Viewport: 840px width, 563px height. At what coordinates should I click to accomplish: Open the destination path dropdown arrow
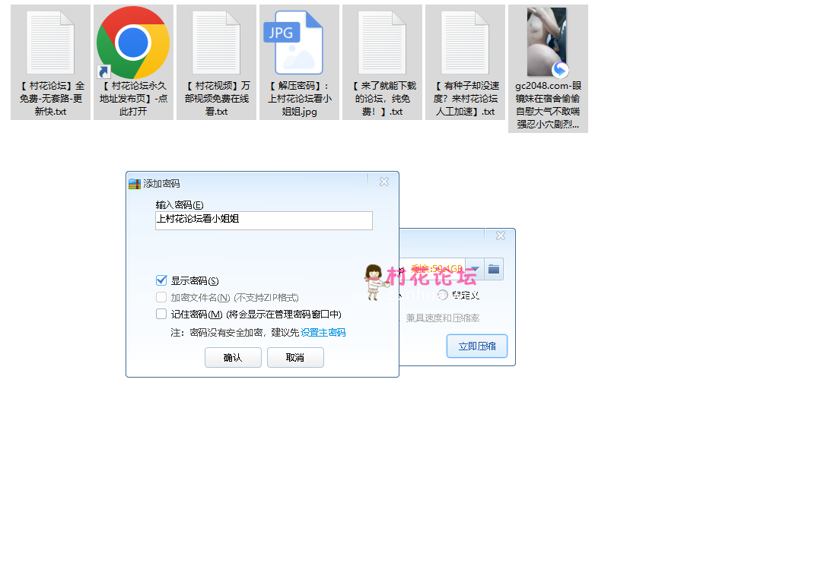pos(475,269)
